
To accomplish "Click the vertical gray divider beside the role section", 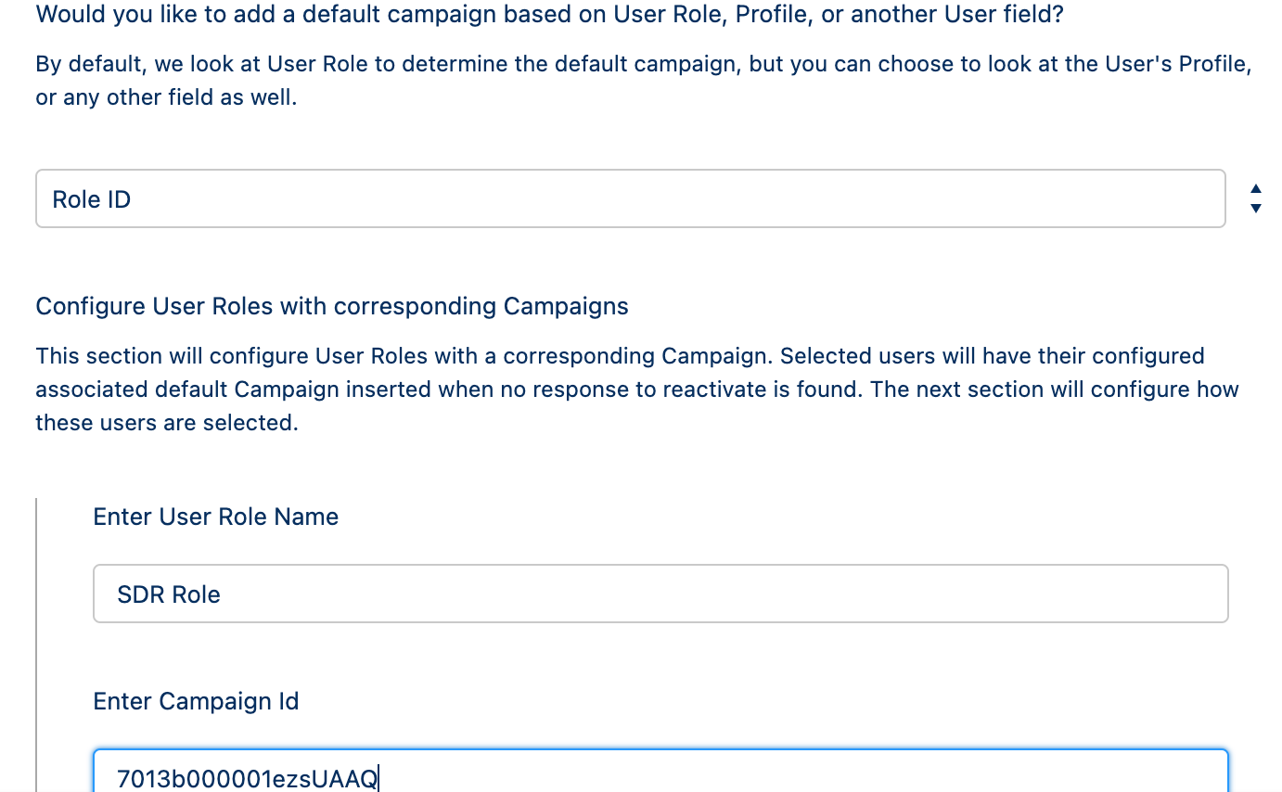I will click(36, 645).
